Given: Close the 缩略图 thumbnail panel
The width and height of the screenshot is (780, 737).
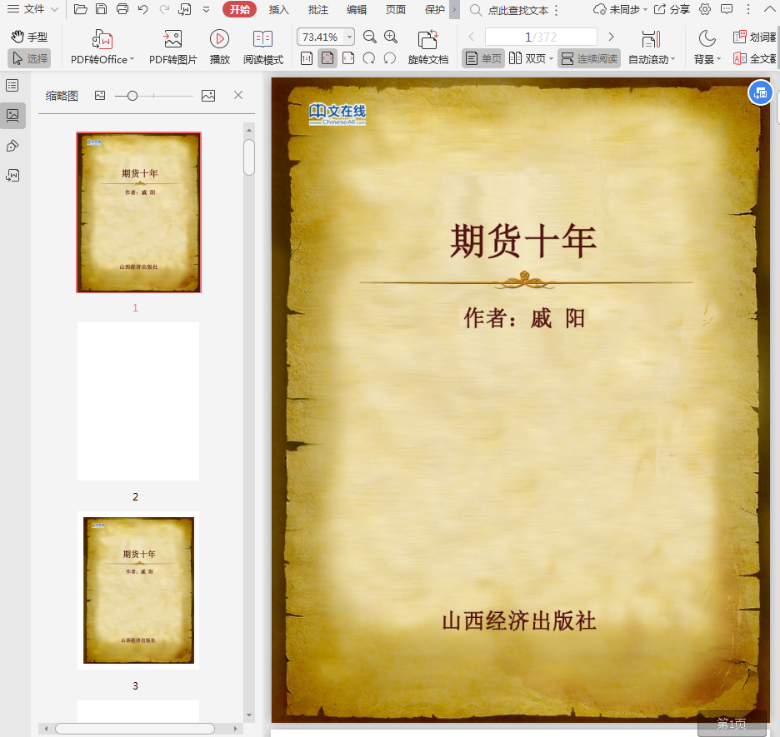Looking at the screenshot, I should pyautogui.click(x=238, y=95).
